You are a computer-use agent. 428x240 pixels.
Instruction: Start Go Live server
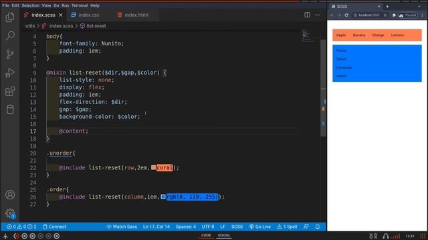click(x=260, y=227)
